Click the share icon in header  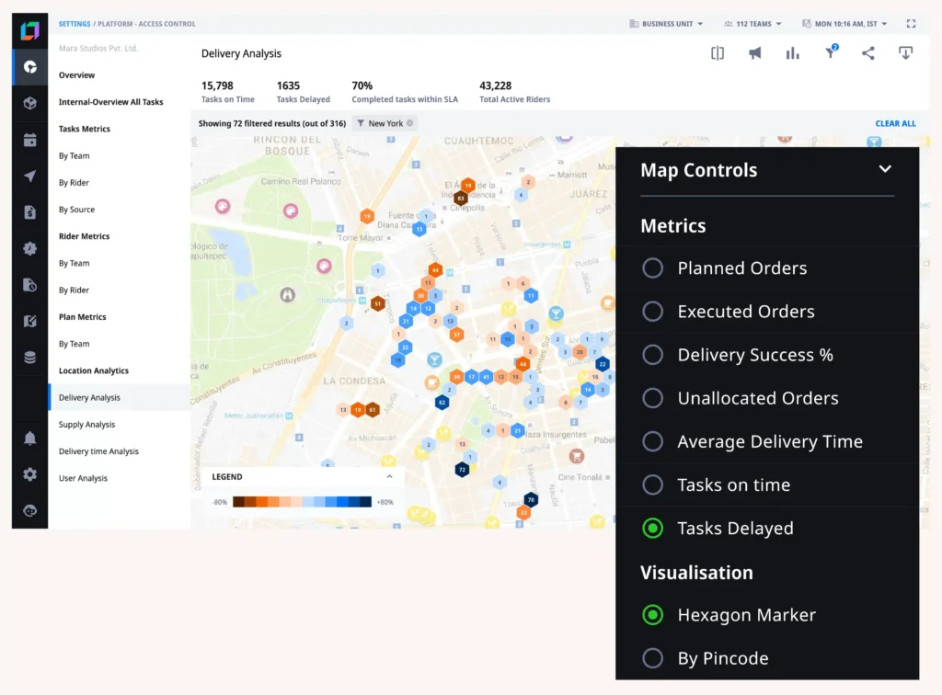[867, 53]
